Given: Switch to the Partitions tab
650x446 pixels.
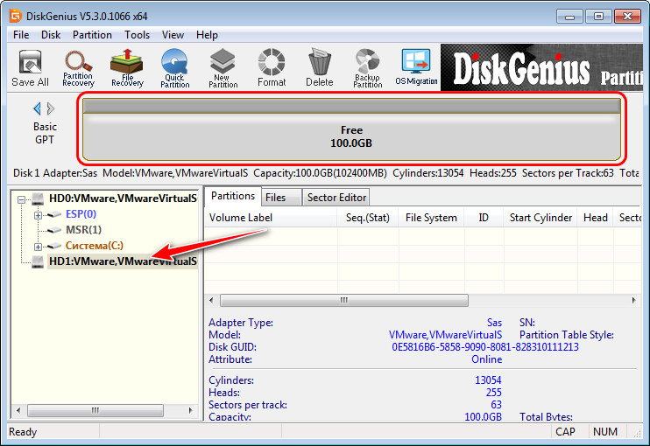Looking at the screenshot, I should pyautogui.click(x=233, y=196).
